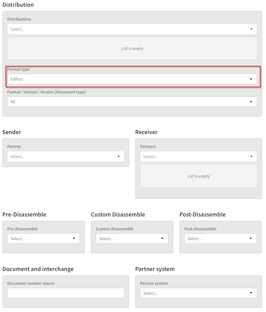Click the Format type dropdown arrow
Screen dimensions: 266x312
click(x=251, y=79)
